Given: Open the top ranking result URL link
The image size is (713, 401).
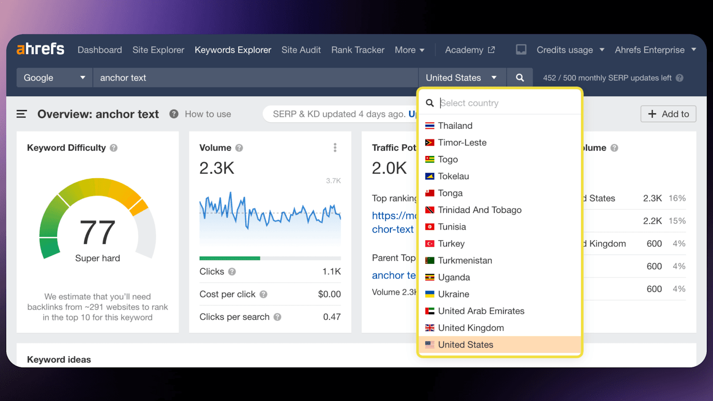Looking at the screenshot, I should point(394,222).
